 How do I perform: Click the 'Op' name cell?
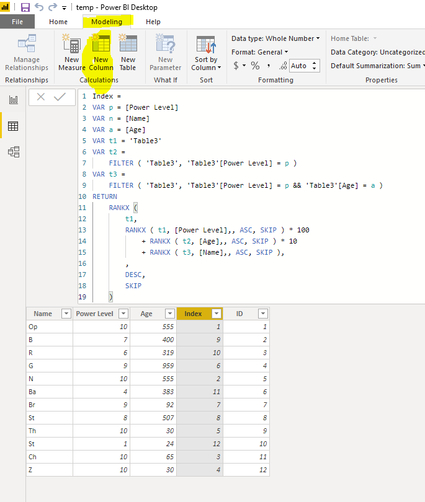point(50,327)
